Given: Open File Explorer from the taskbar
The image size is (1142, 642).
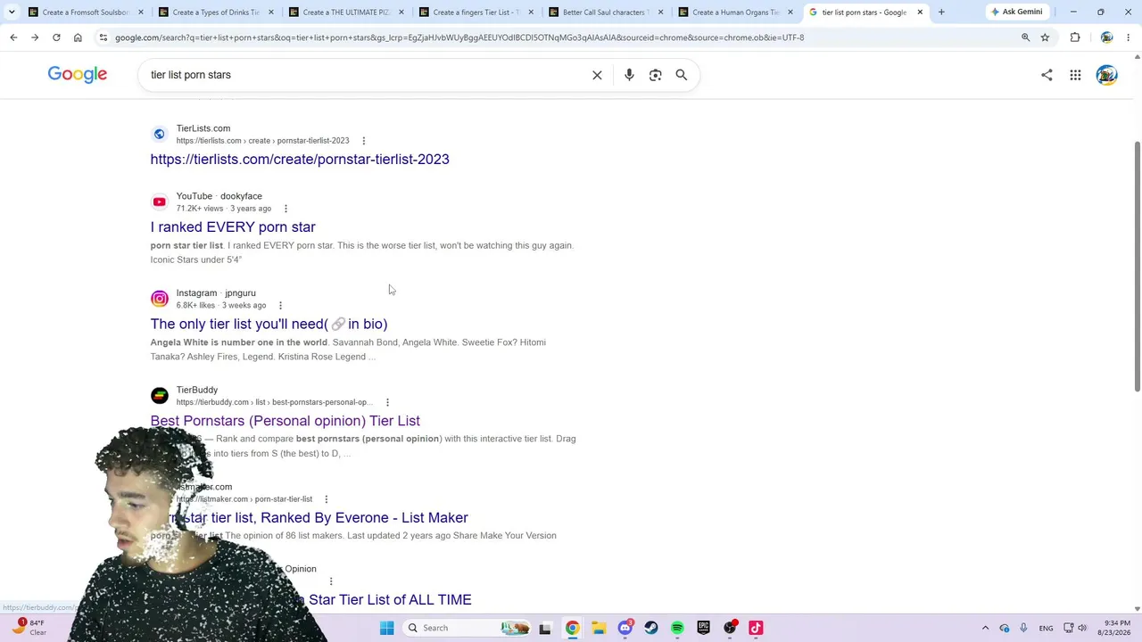Looking at the screenshot, I should tap(599, 628).
